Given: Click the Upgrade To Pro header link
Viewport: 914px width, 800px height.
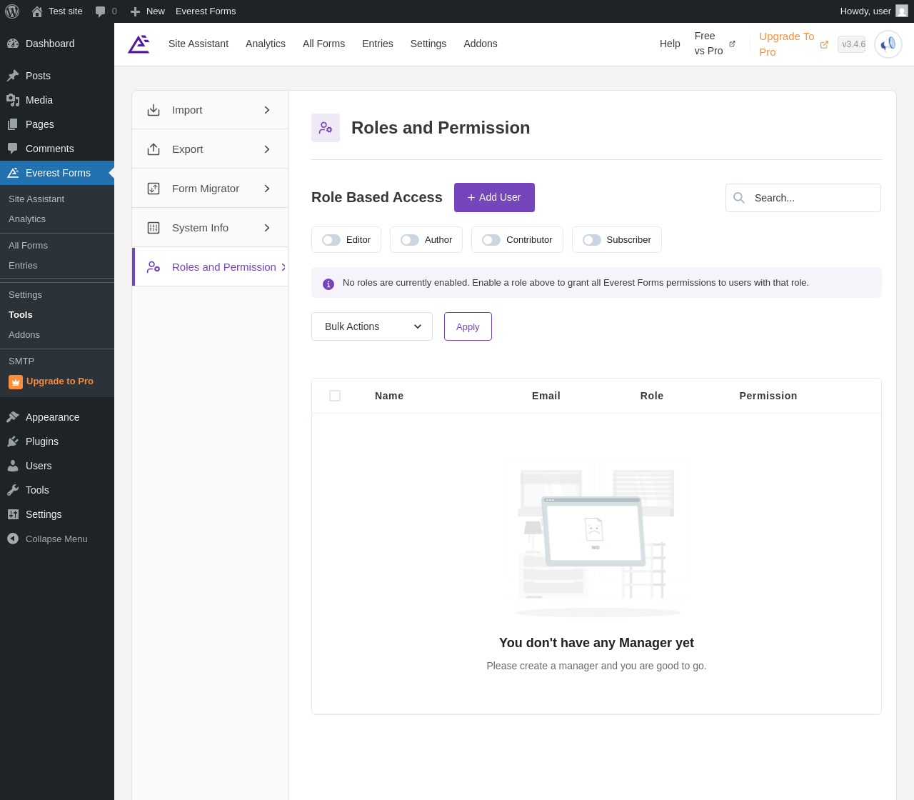Looking at the screenshot, I should (x=793, y=44).
